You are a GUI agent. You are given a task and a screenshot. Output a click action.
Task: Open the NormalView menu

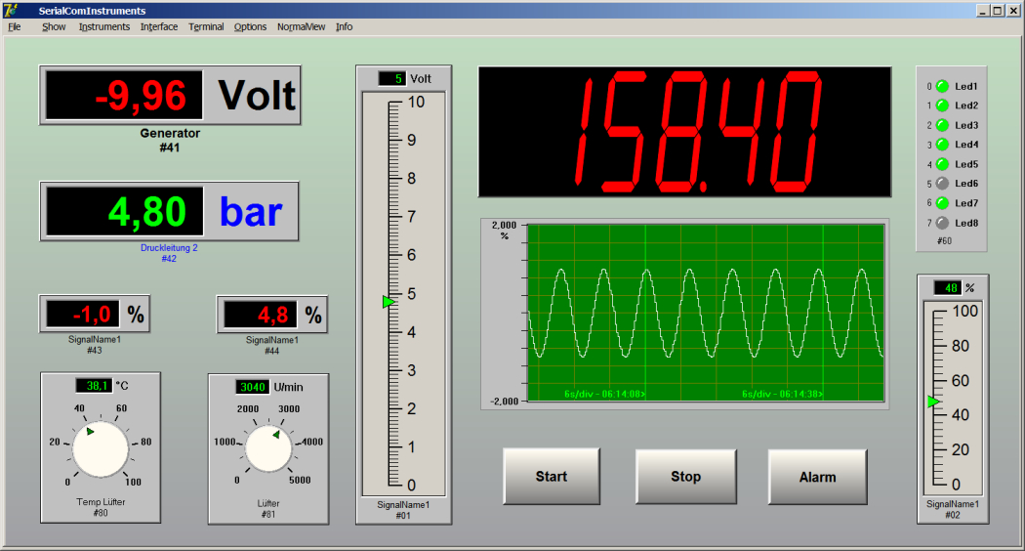click(x=301, y=26)
